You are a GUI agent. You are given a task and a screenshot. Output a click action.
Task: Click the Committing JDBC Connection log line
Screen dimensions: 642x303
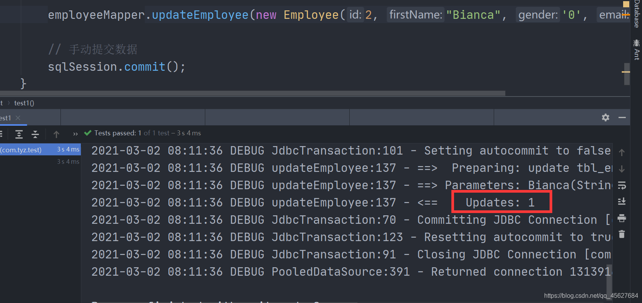pyautogui.click(x=351, y=220)
